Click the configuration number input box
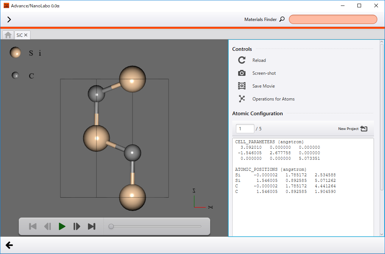Image resolution: width=385 pixels, height=254 pixels. click(245, 129)
